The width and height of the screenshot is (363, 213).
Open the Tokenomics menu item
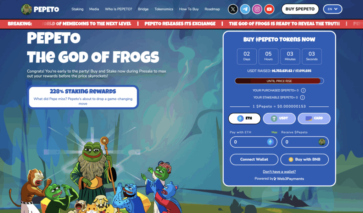164,9
